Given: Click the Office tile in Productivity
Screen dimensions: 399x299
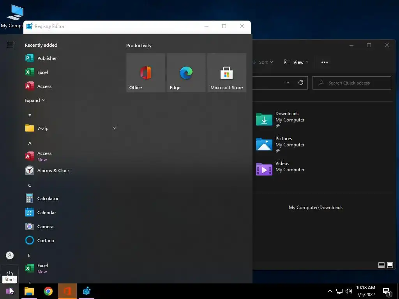Looking at the screenshot, I should pos(146,73).
